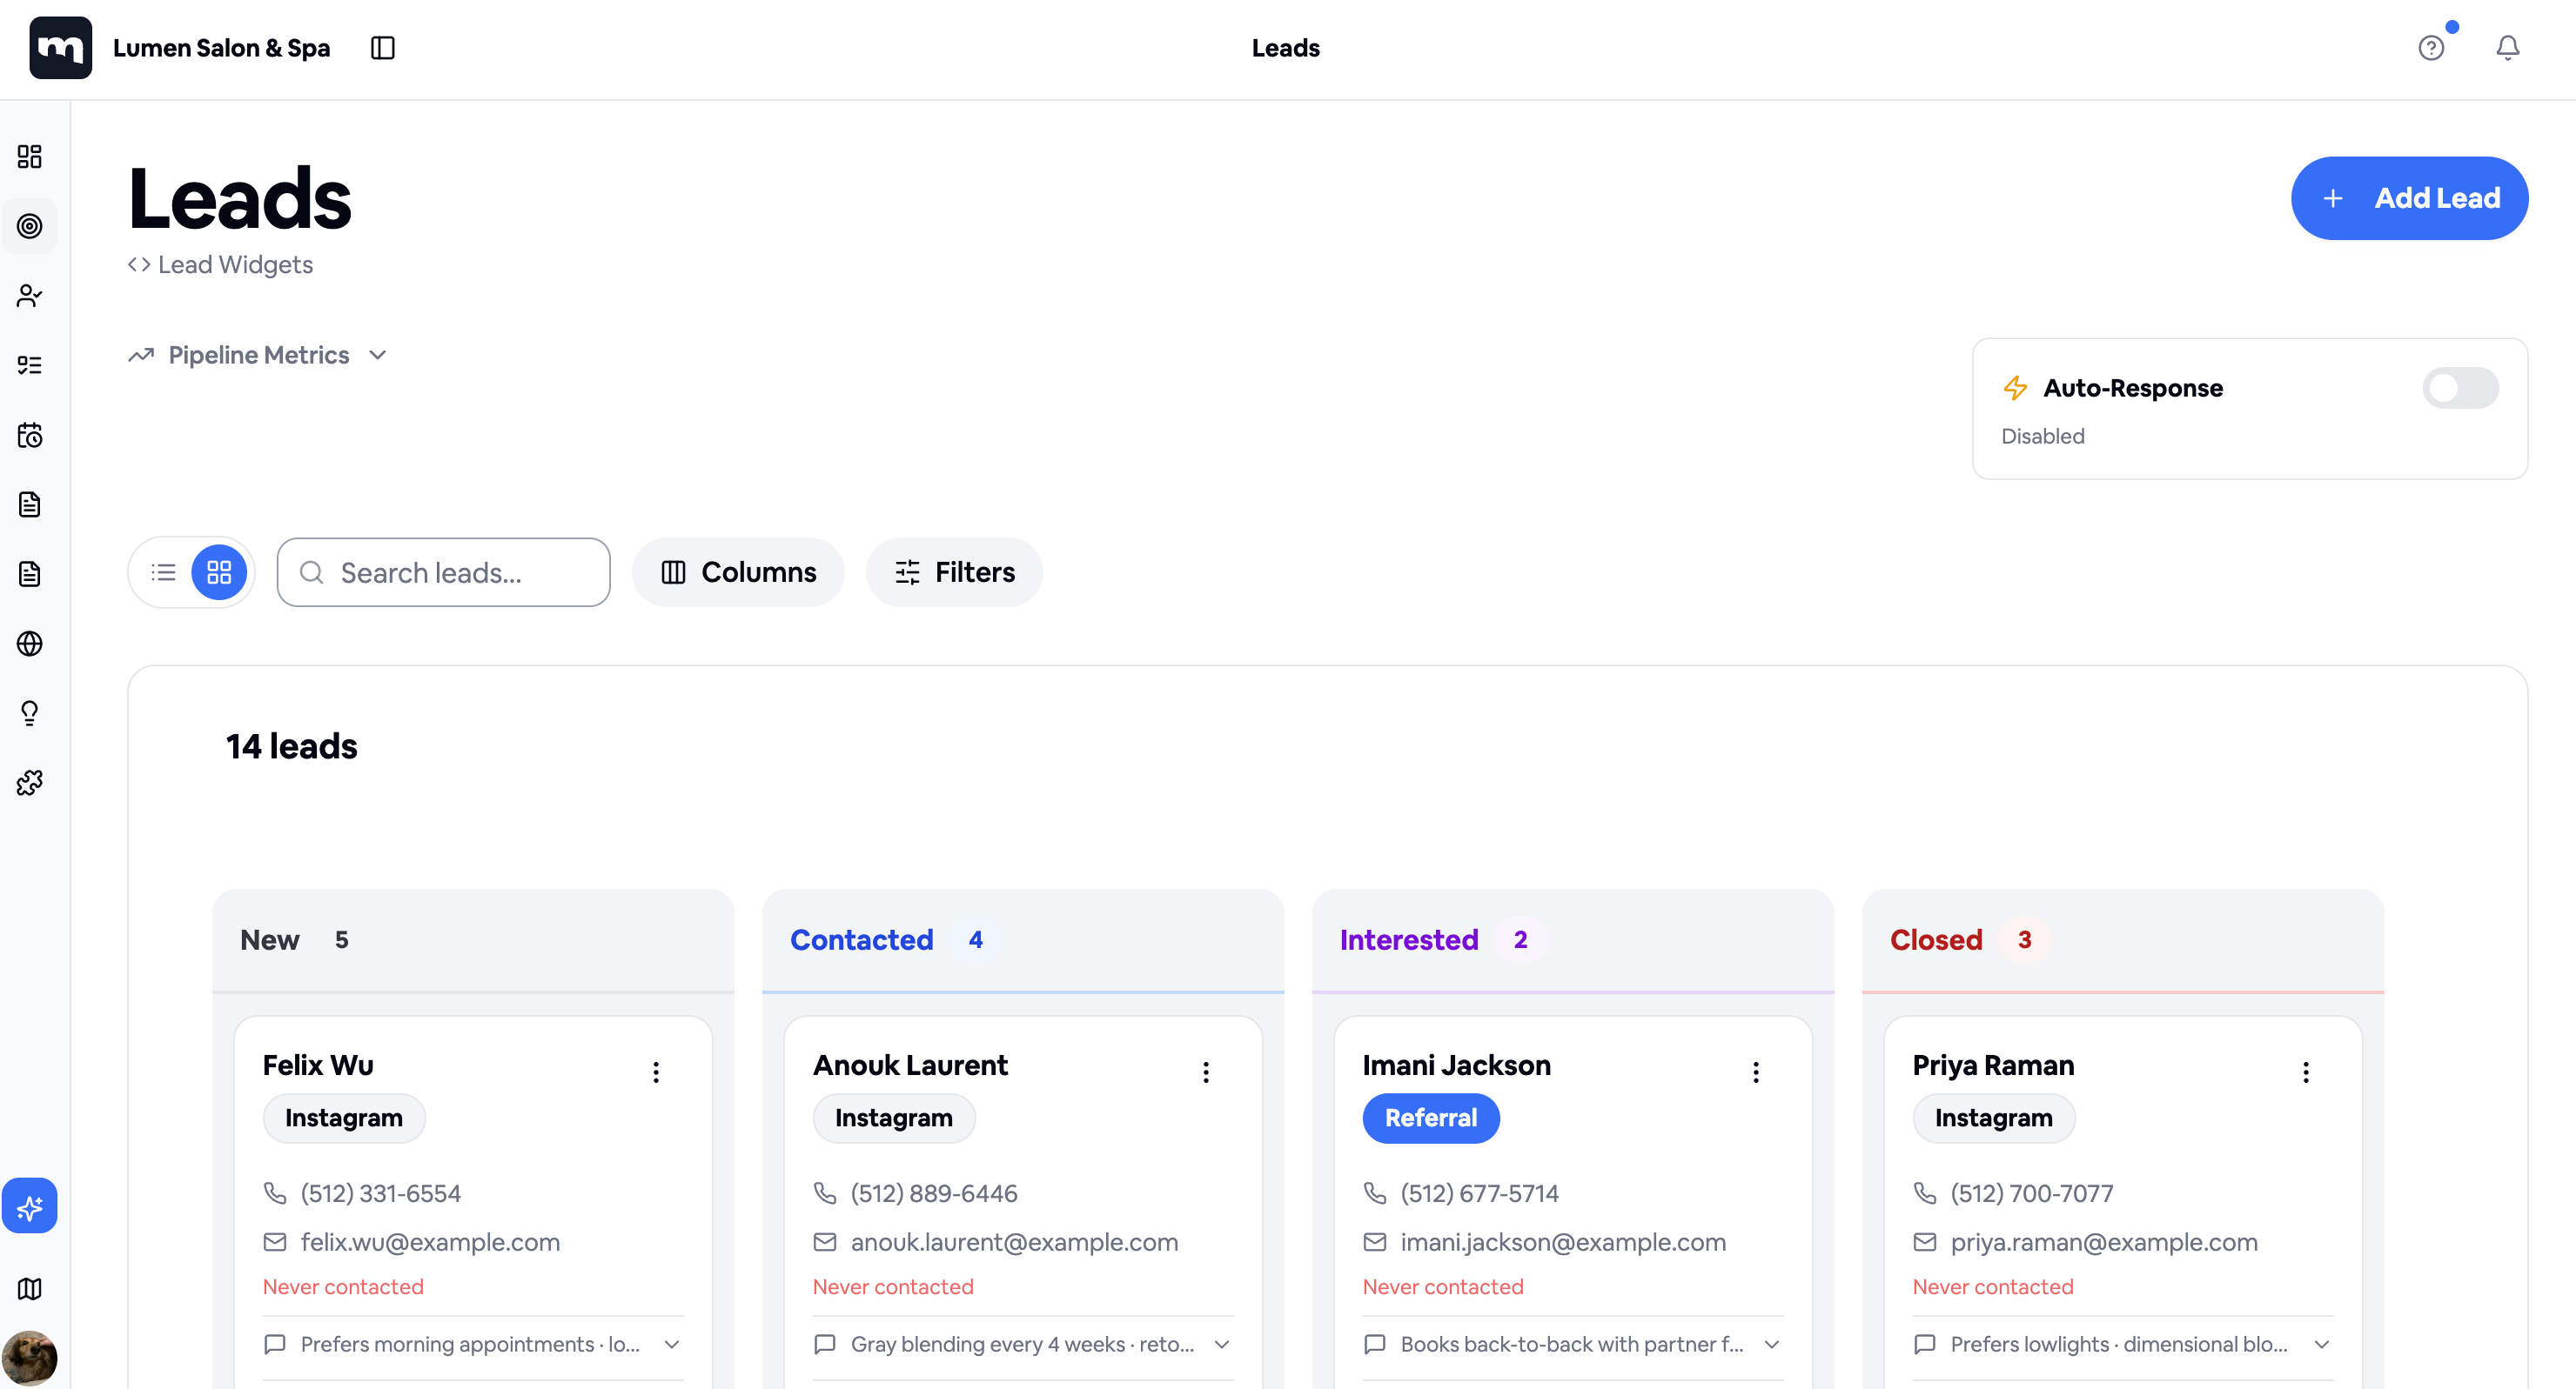Click the Add Lead button
The width and height of the screenshot is (2576, 1389).
(x=2410, y=197)
